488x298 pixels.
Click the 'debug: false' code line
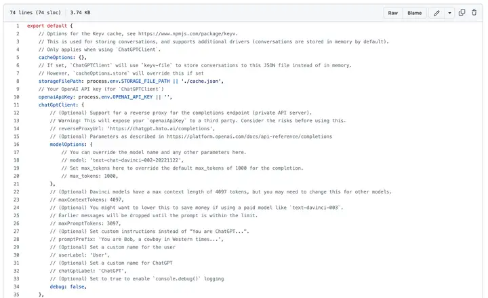point(68,286)
